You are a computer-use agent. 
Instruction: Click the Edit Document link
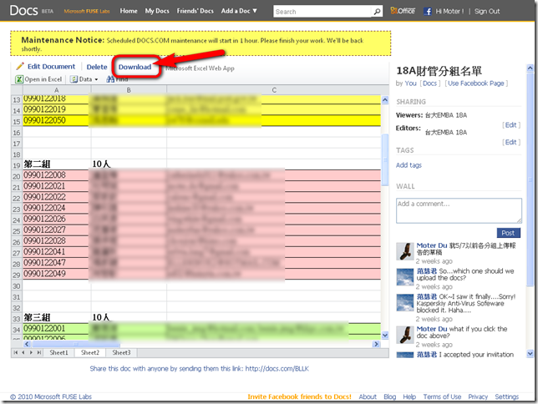coord(51,67)
